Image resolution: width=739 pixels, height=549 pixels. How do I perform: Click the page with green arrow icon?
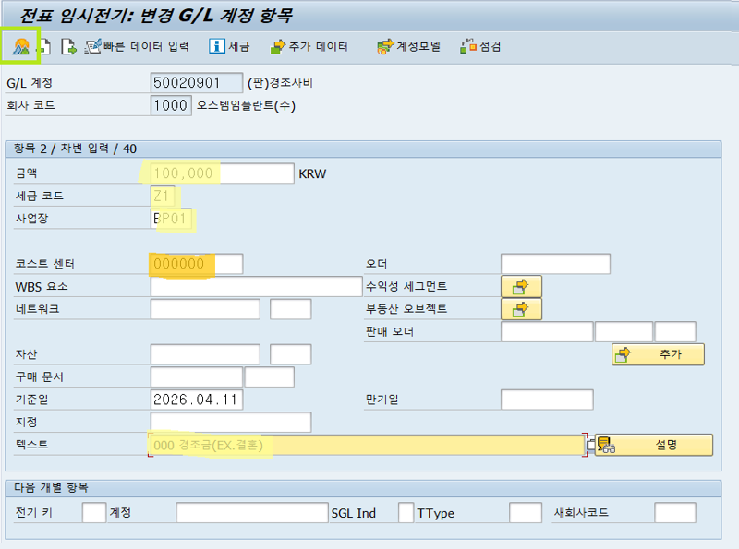click(67, 46)
